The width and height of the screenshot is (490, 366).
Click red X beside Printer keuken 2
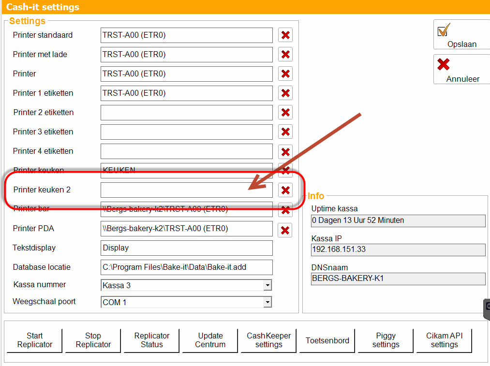coord(285,190)
